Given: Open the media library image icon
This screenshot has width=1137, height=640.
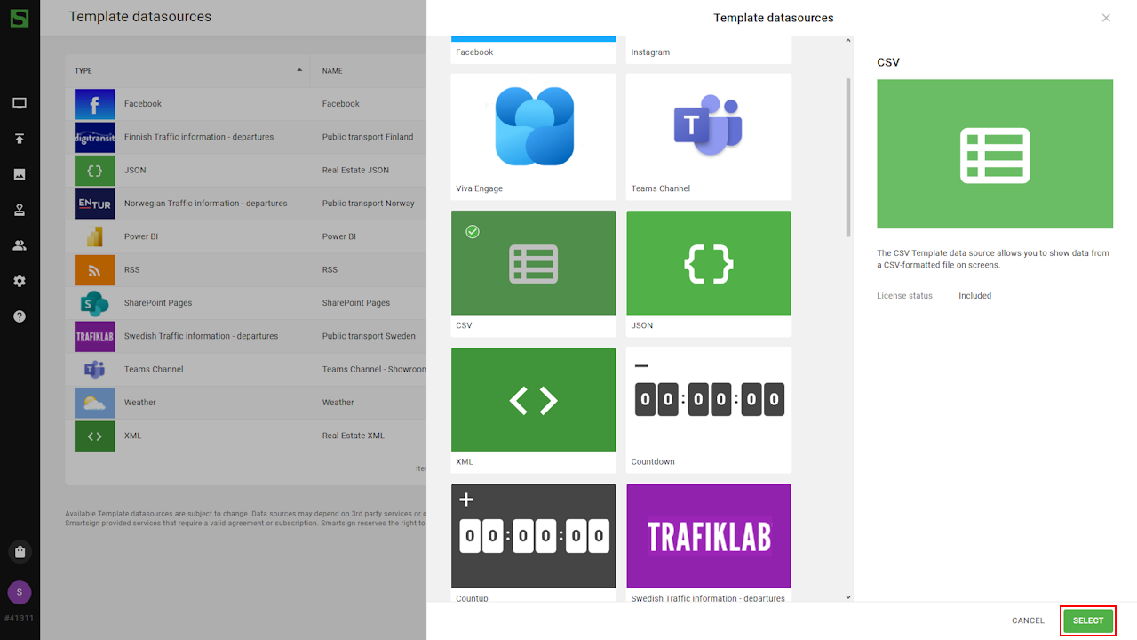Looking at the screenshot, I should (20, 174).
